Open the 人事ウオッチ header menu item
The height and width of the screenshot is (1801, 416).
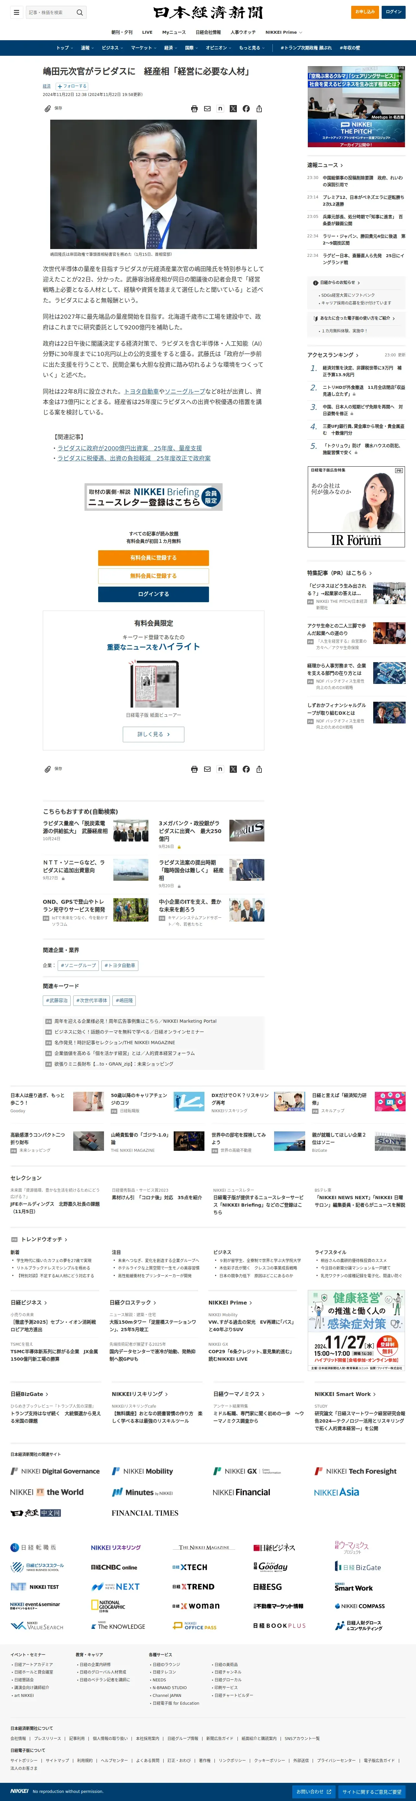(x=243, y=32)
